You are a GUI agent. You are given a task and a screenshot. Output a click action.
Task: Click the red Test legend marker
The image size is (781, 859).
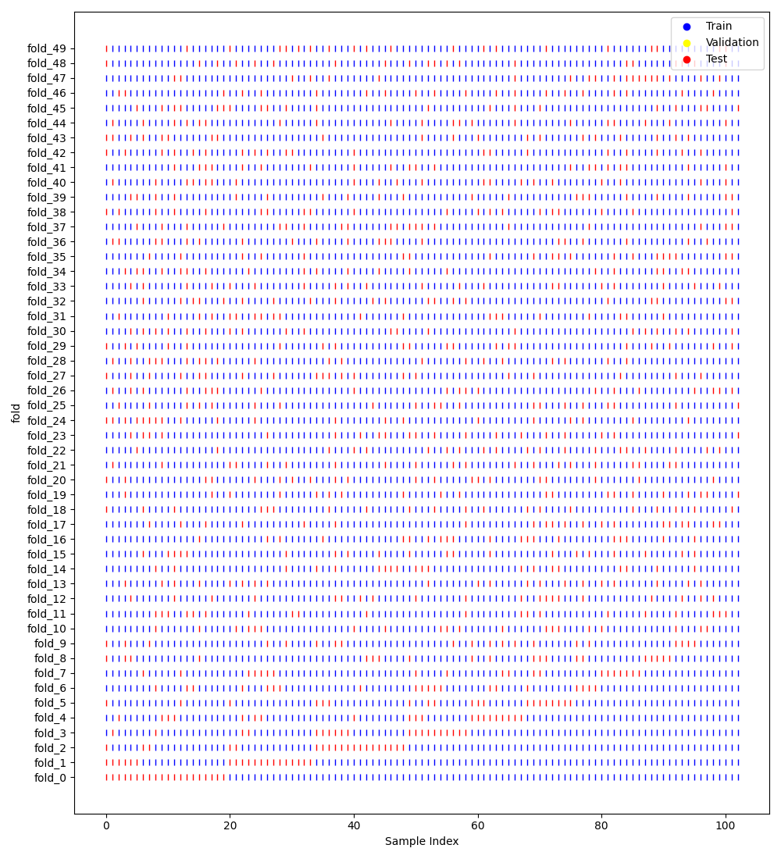coord(686,59)
